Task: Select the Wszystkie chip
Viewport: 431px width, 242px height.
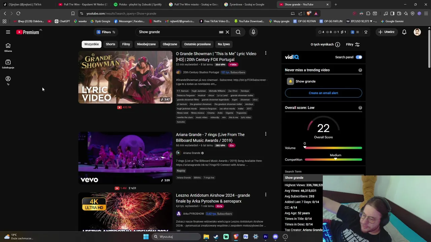Action: point(92,44)
